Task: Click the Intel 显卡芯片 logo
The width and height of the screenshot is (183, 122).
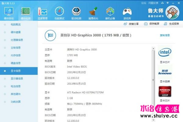Action: pos(165,53)
